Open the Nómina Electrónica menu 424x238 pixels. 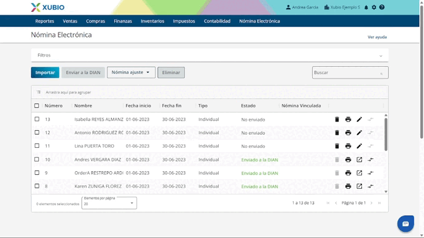coord(259,21)
